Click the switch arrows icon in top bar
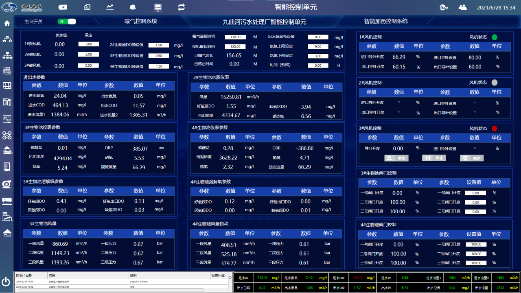The width and height of the screenshot is (521, 293). tap(182, 7)
